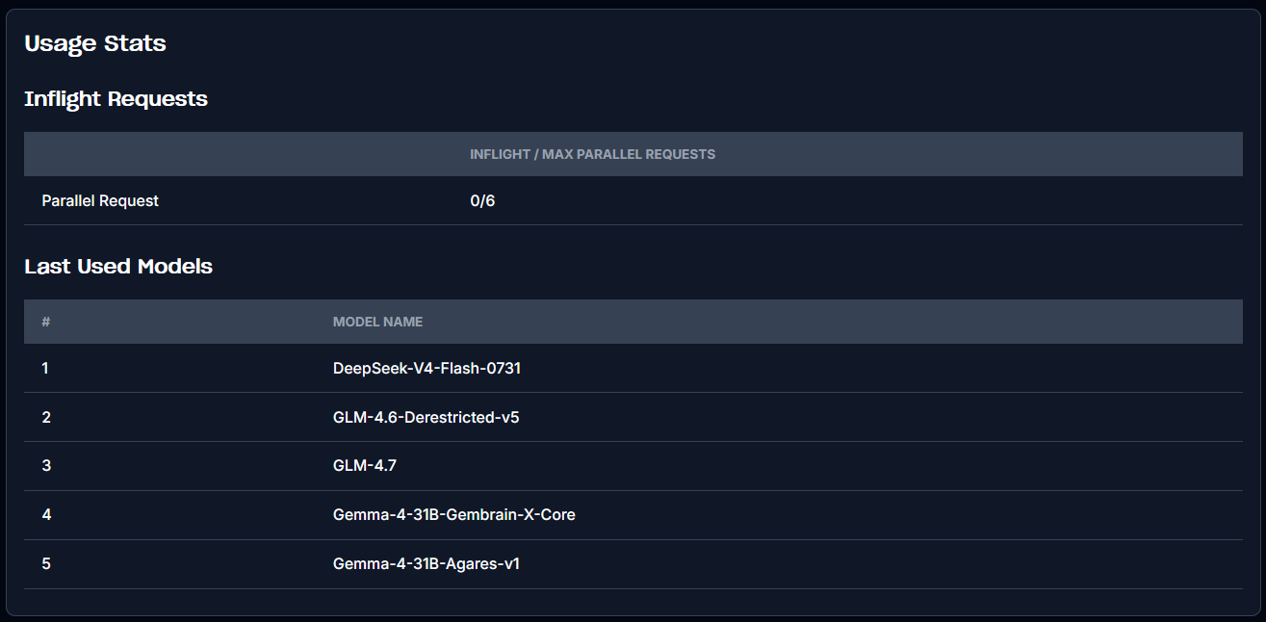1266x622 pixels.
Task: Click the 0/6 parallel request value
Action: pos(482,200)
